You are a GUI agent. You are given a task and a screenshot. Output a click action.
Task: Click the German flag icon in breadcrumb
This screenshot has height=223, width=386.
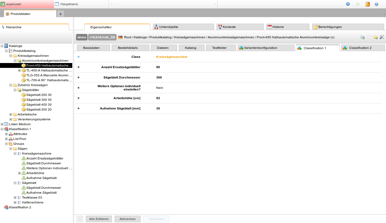(120, 37)
